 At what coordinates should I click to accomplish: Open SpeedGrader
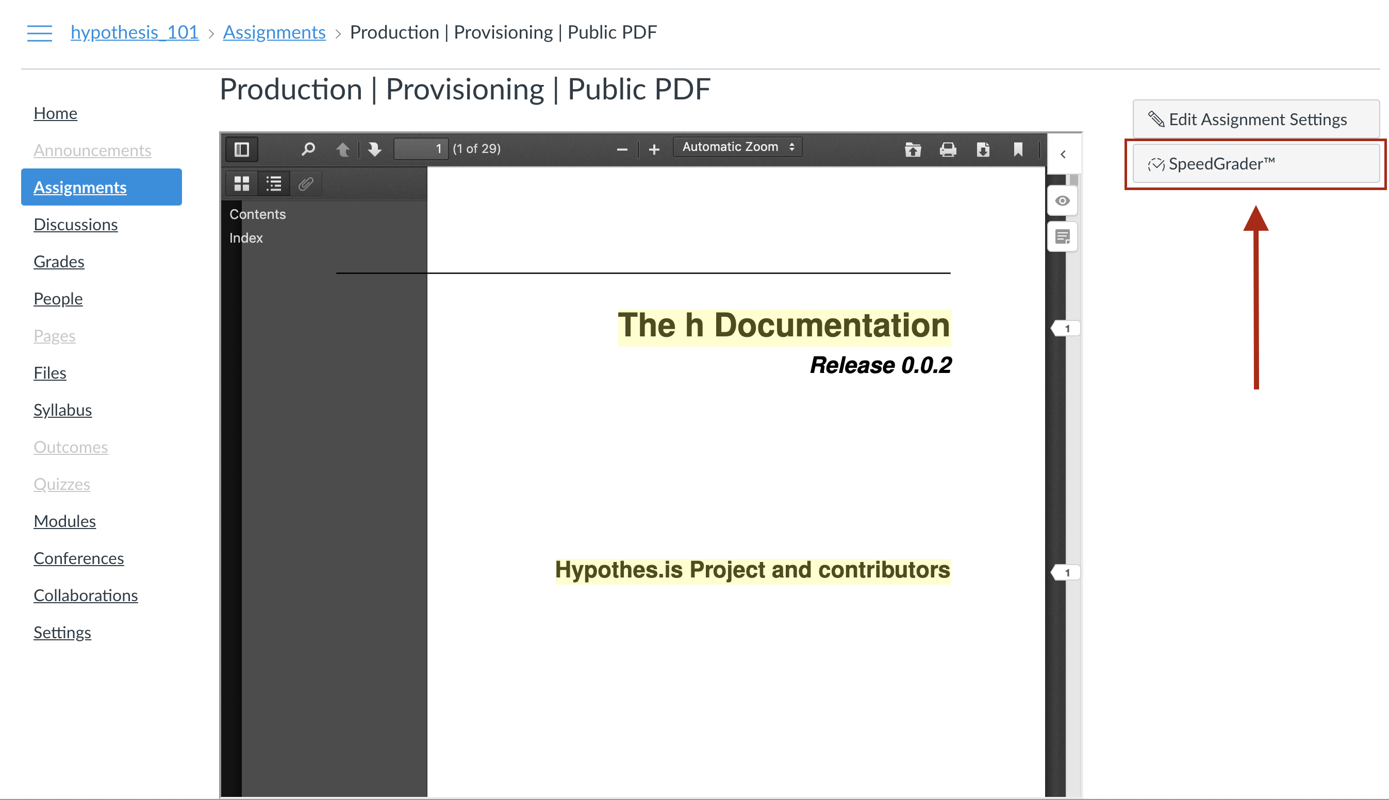coord(1256,164)
